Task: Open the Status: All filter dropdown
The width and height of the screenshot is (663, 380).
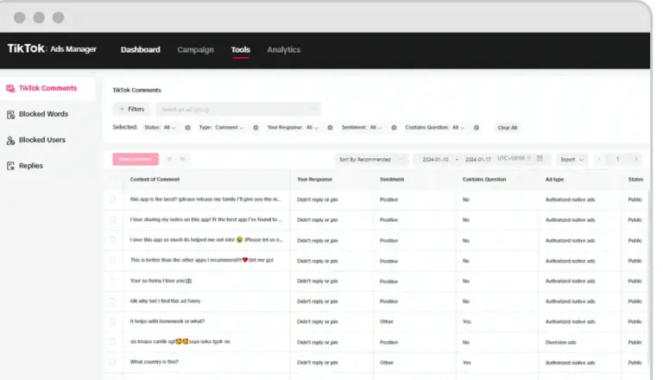Action: point(160,127)
